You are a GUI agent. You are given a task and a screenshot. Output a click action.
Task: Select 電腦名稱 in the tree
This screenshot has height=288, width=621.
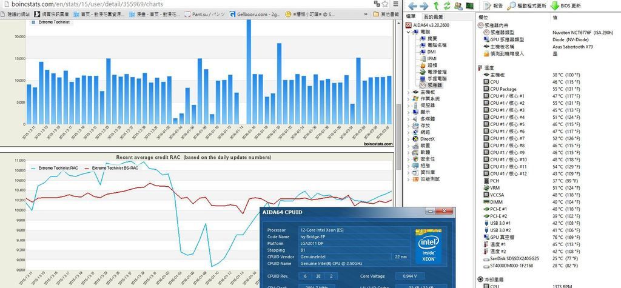pos(437,45)
